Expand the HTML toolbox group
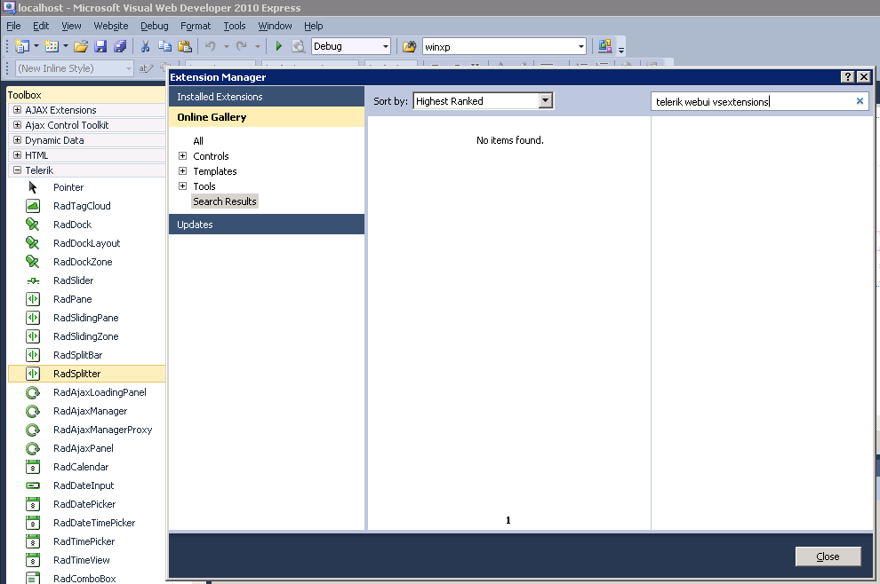 (x=18, y=155)
